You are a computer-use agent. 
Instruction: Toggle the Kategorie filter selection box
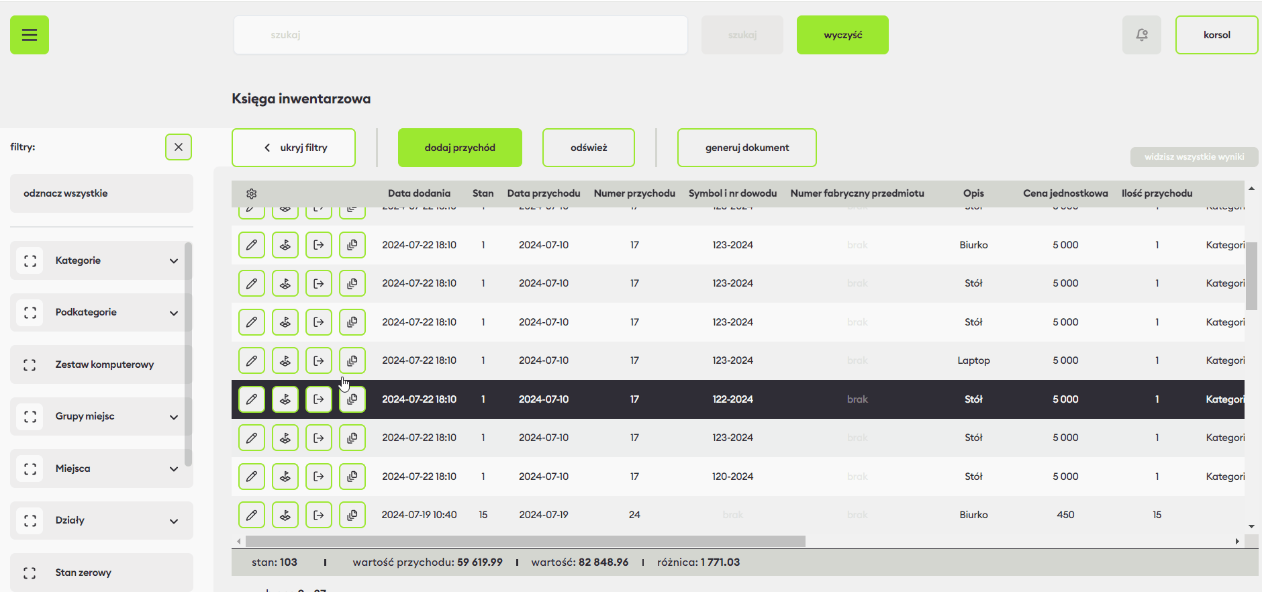coord(30,261)
